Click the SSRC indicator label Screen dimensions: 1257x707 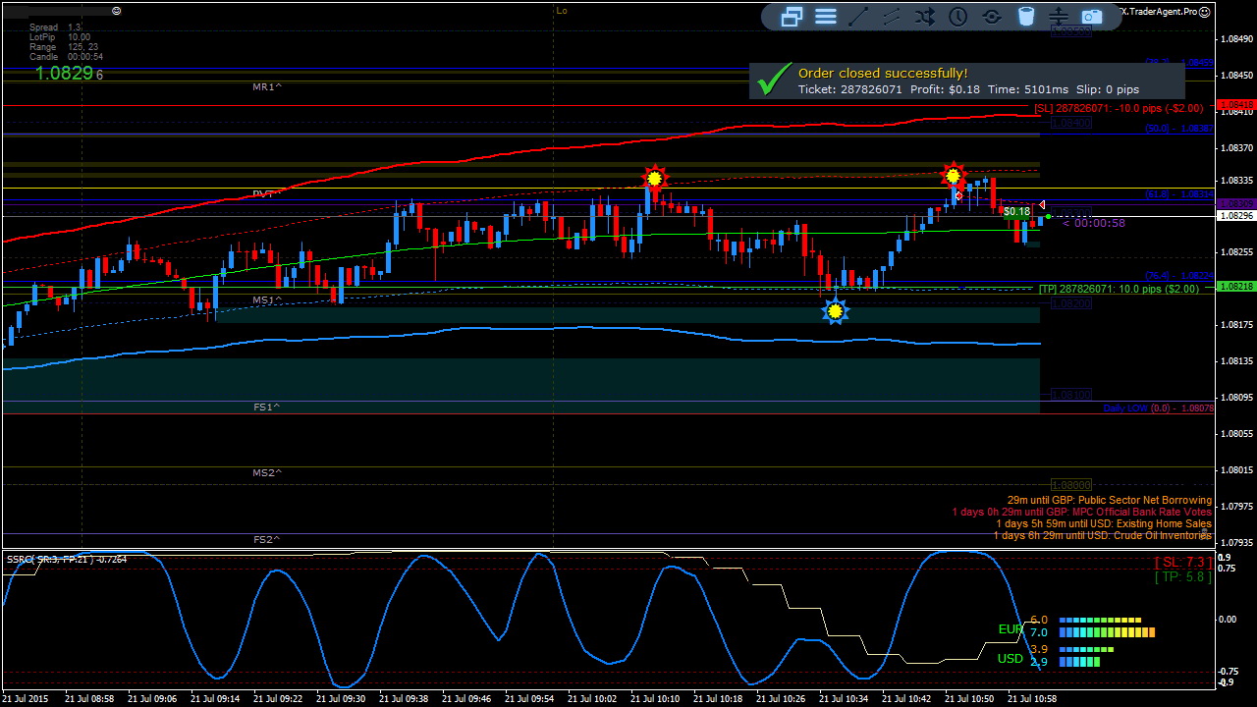(67, 560)
